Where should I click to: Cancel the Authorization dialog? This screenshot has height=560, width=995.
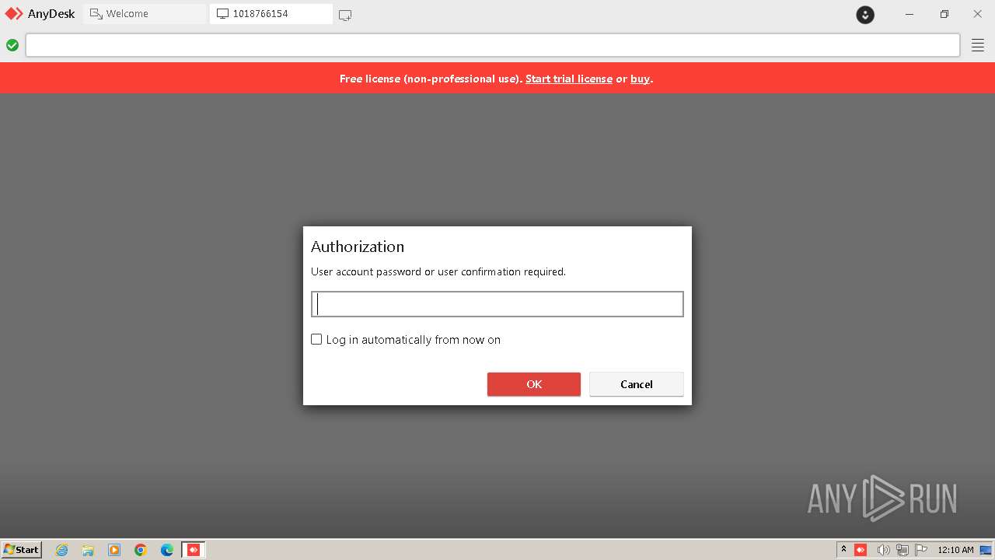637,384
